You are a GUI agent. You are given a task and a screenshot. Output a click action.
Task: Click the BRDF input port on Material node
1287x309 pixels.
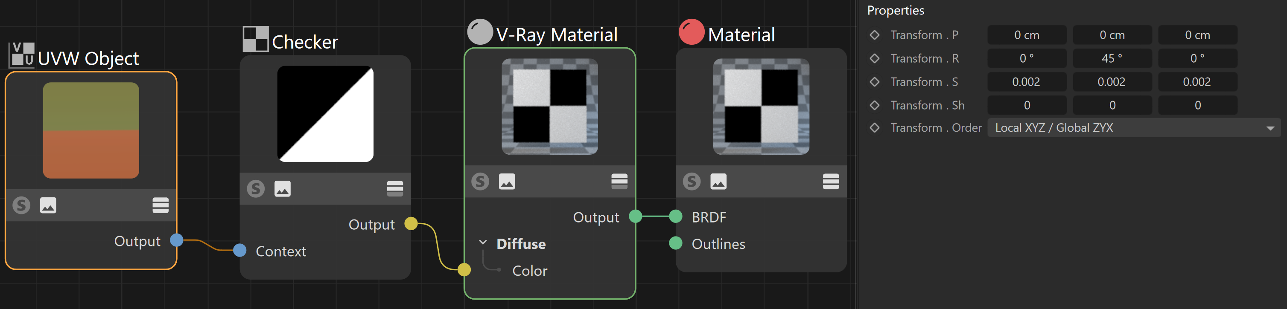[x=675, y=216]
